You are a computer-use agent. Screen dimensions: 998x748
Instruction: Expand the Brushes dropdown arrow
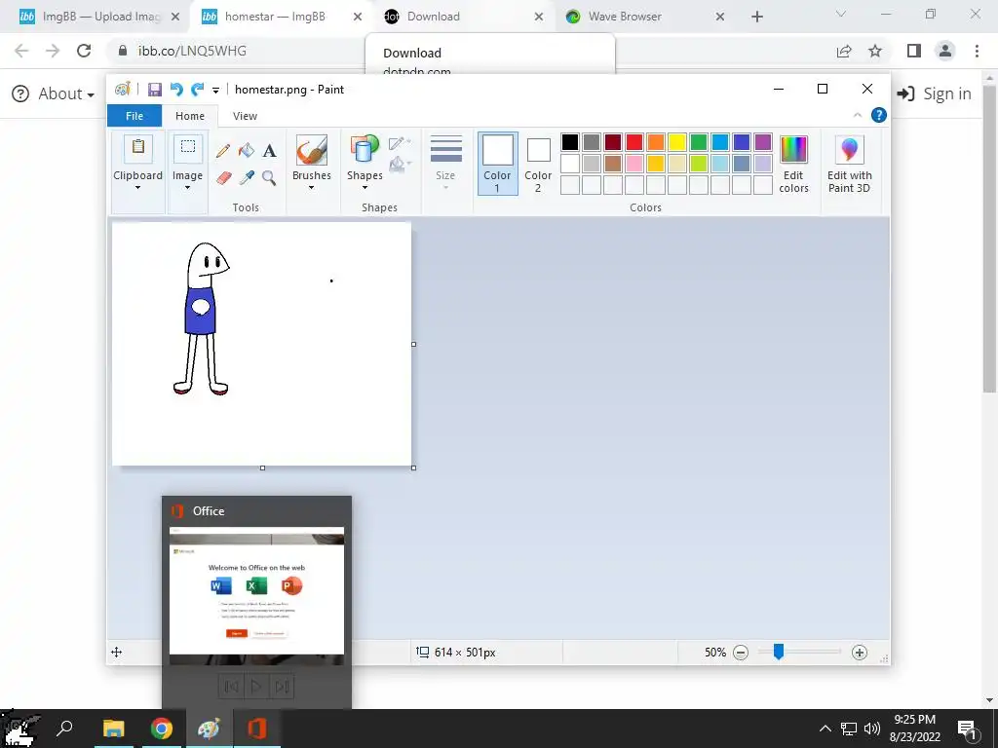[311, 188]
